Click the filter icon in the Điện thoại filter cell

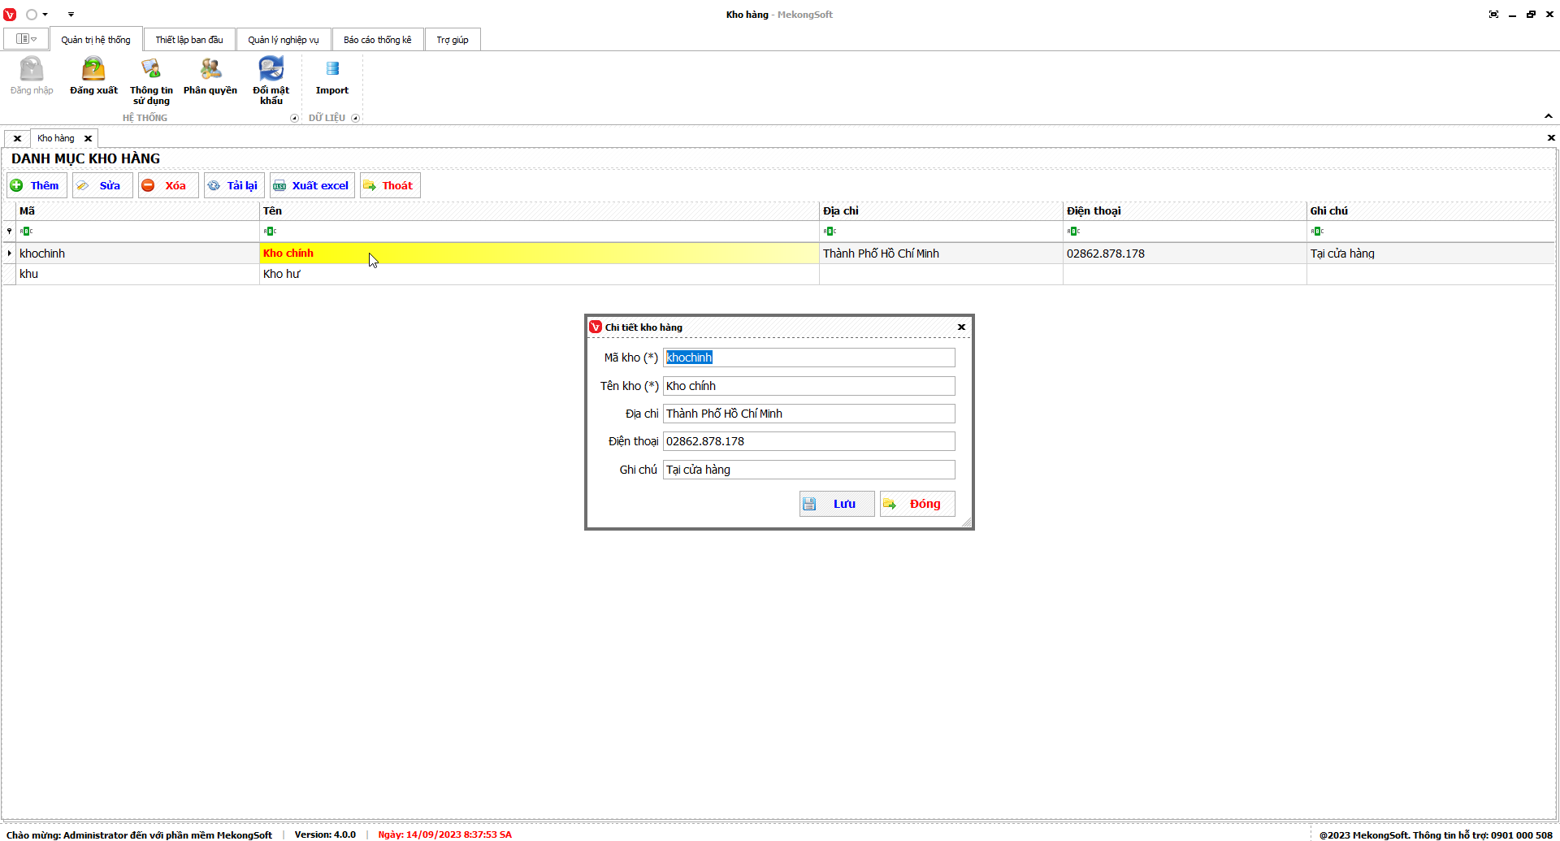click(x=1073, y=232)
